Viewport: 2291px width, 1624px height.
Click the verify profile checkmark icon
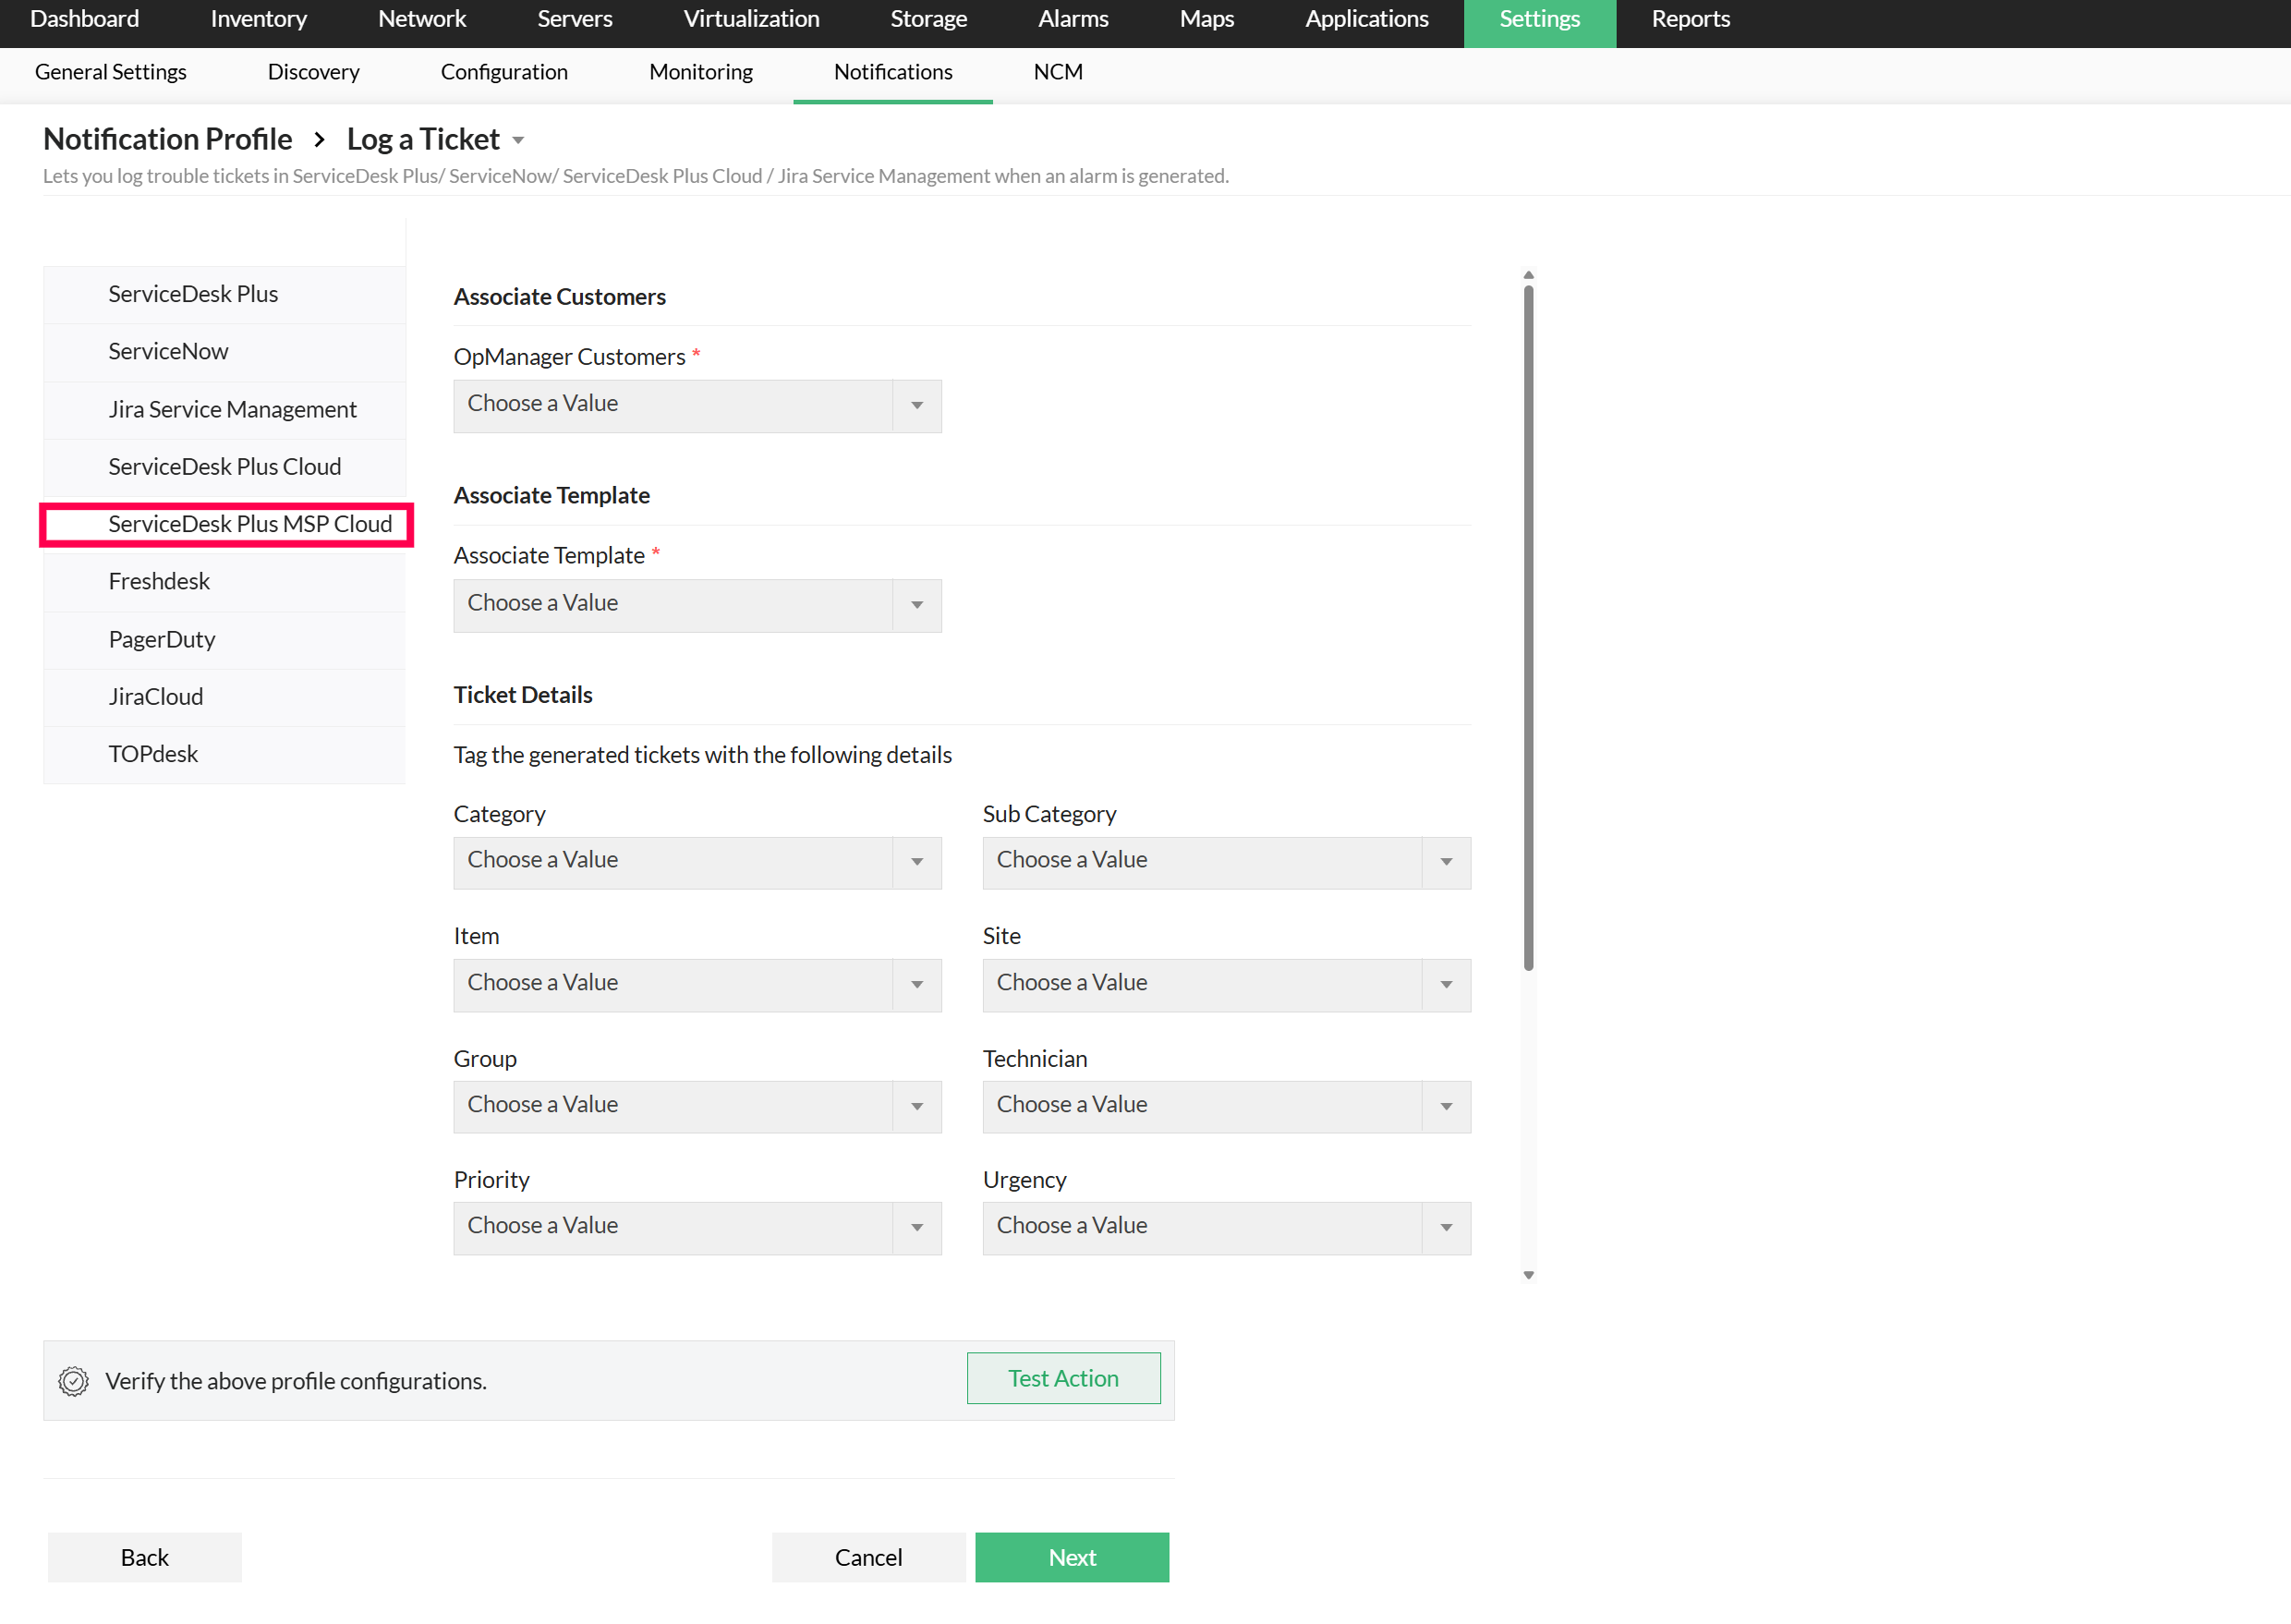tap(73, 1381)
